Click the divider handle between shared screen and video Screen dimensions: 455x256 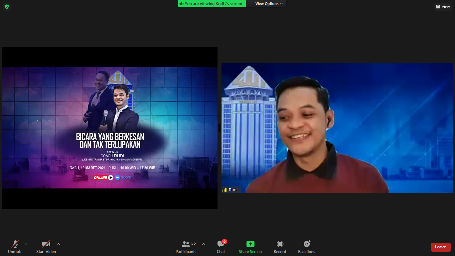220,128
